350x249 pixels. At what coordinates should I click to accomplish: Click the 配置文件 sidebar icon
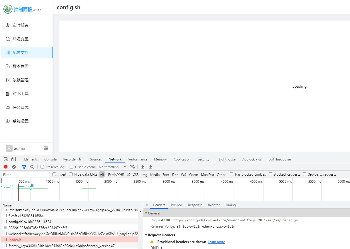click(x=8, y=53)
